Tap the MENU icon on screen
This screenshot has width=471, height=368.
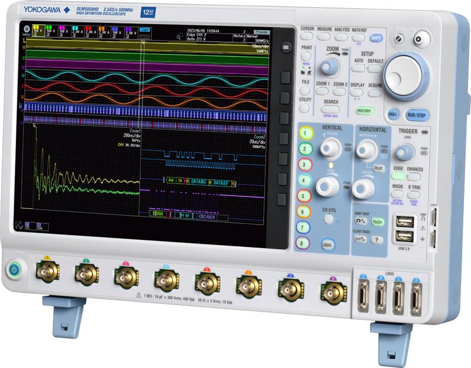(25, 28)
